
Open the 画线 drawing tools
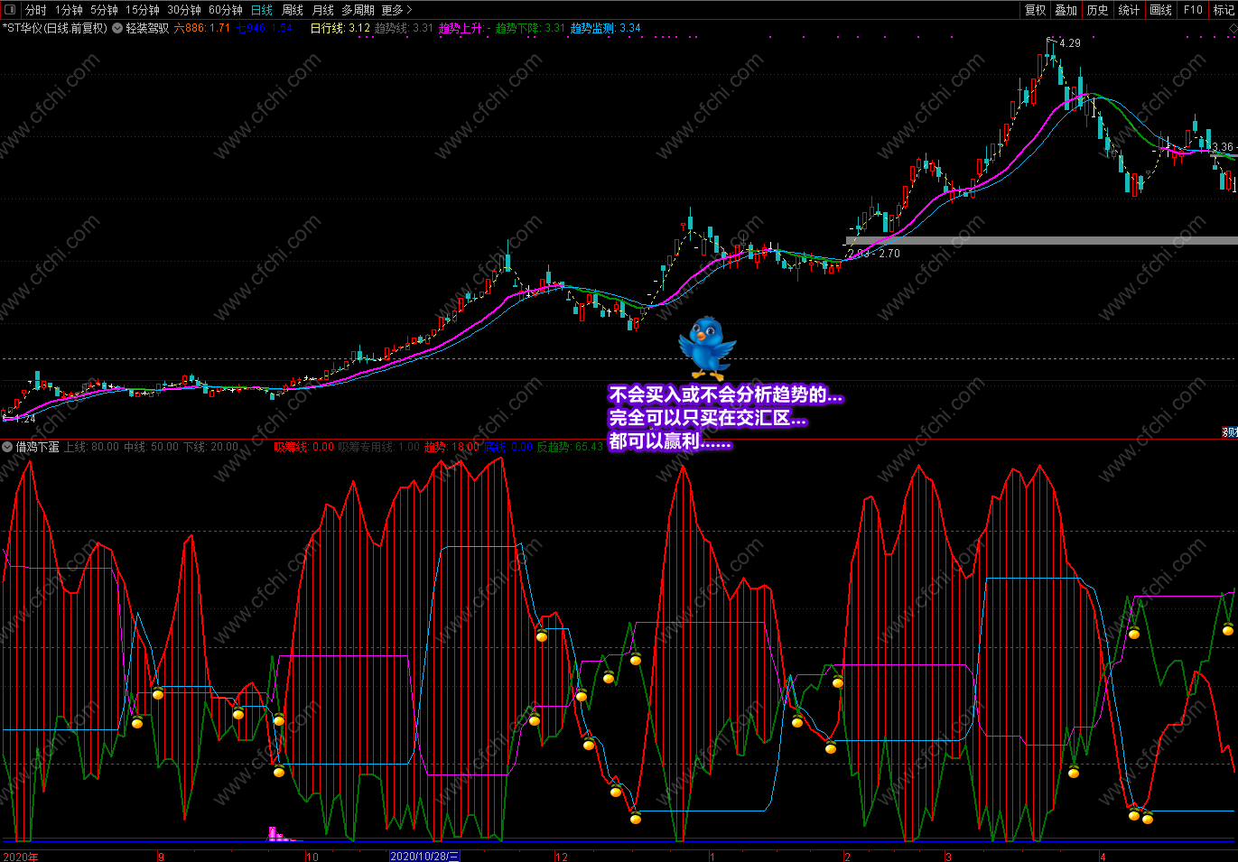(x=1161, y=10)
